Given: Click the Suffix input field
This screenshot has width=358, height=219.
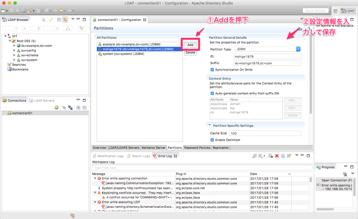Looking at the screenshot, I should click(x=267, y=63).
